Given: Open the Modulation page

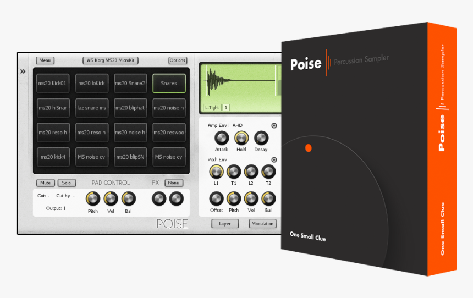Looking at the screenshot, I should (262, 224).
